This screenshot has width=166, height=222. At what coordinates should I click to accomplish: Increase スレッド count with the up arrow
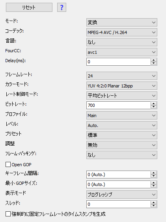click(154, 203)
